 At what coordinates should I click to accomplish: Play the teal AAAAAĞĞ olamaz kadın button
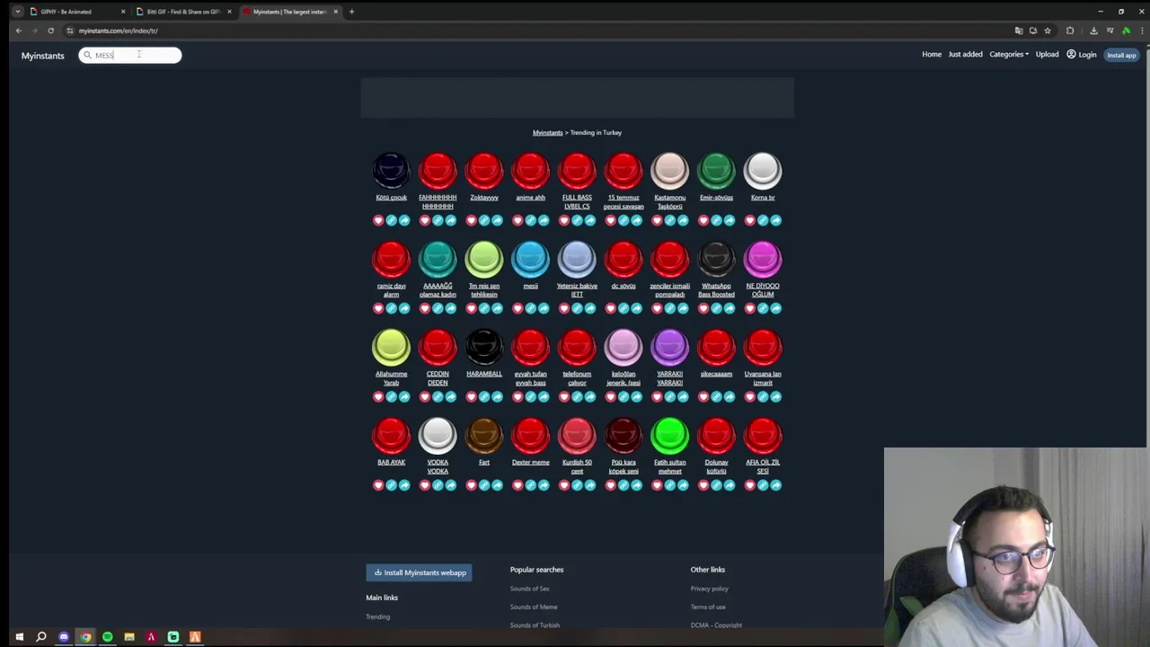tap(438, 259)
